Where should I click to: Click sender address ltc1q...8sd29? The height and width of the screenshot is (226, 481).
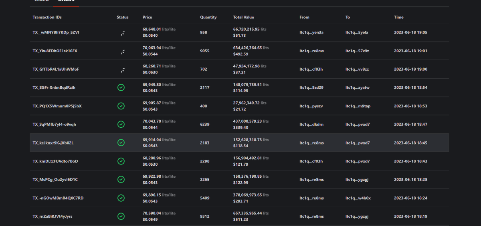(311, 87)
